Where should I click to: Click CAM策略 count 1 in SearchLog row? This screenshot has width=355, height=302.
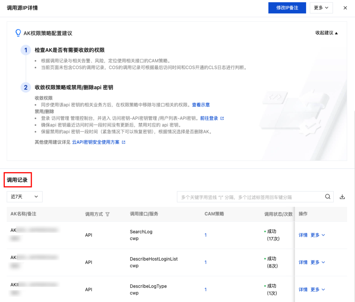206,235
